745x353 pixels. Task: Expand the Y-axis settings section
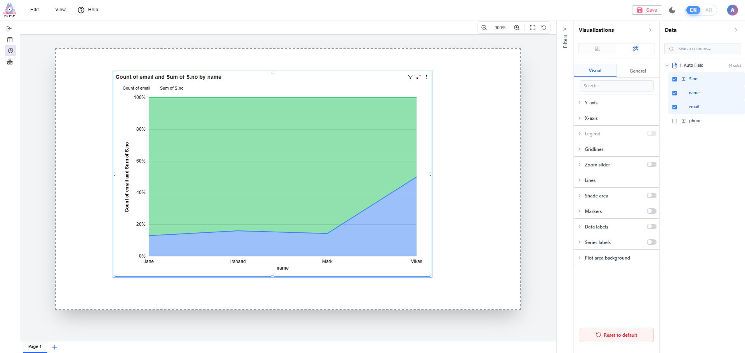coord(591,103)
